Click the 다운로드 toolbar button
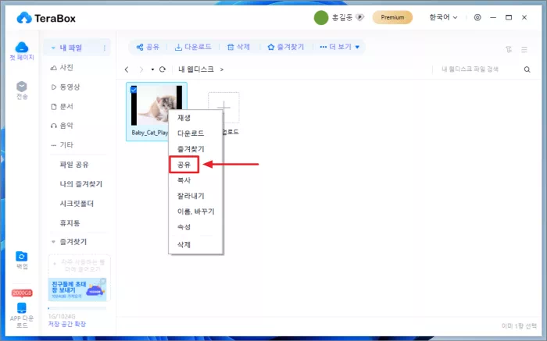Viewport: 547px width, 341px height. coord(193,47)
